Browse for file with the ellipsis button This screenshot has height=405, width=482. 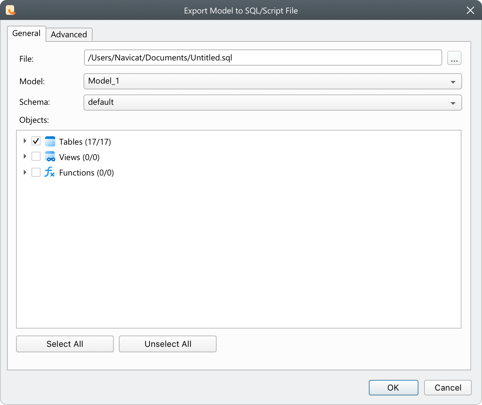[454, 58]
